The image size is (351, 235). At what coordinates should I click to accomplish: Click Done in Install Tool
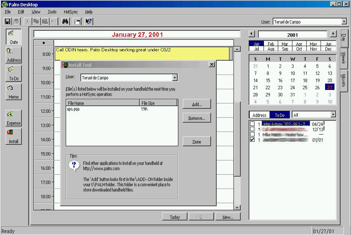tap(197, 141)
